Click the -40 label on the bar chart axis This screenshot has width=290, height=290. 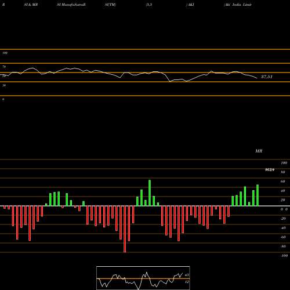[x=283, y=228]
